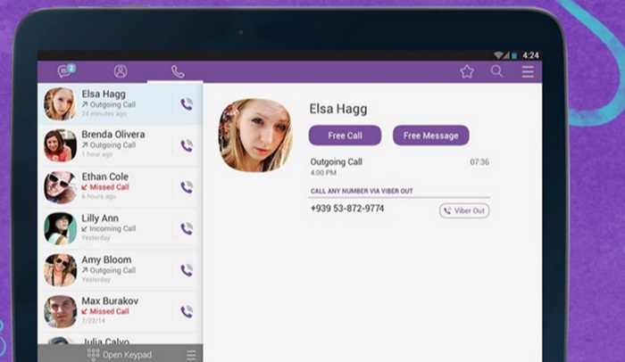Open the list options icon beside Open Keypad

[x=191, y=355]
